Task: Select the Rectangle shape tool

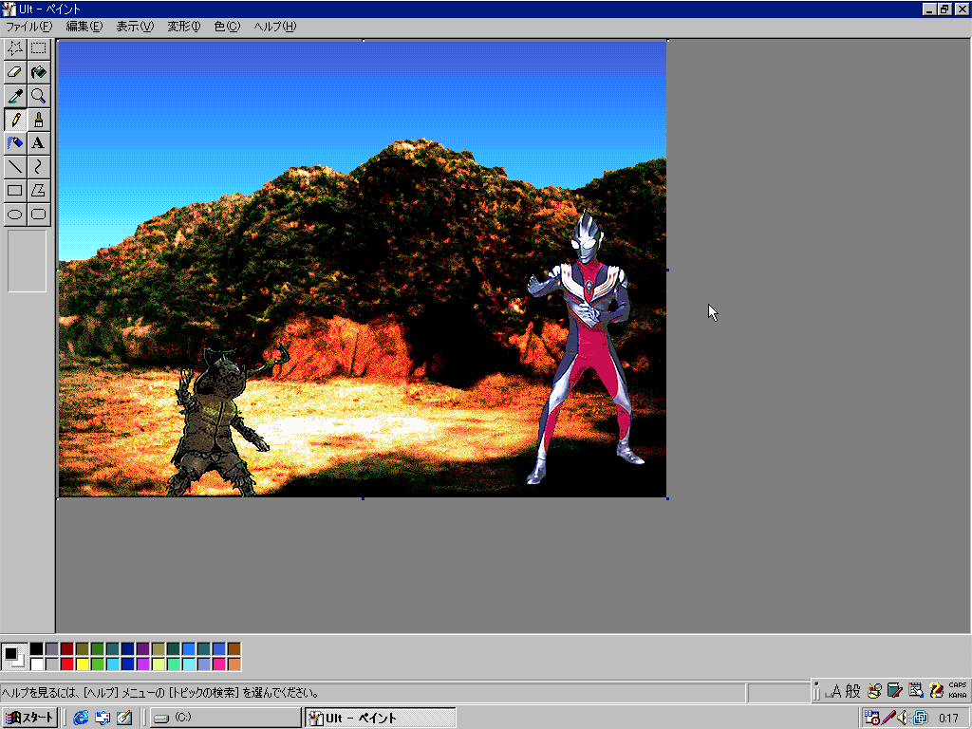Action: [15, 190]
